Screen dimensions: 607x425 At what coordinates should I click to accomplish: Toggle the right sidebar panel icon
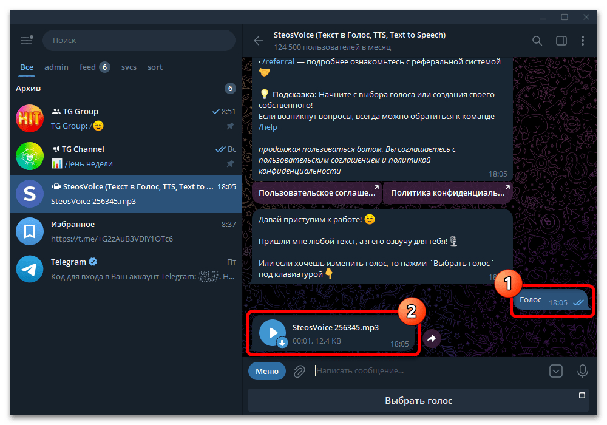(x=561, y=41)
